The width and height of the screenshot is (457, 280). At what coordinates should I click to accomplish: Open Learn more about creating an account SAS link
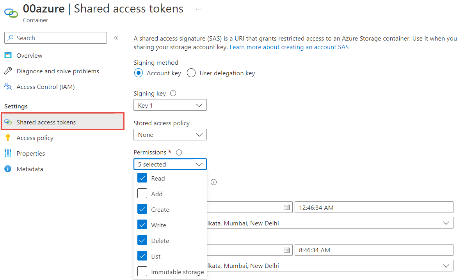click(289, 47)
